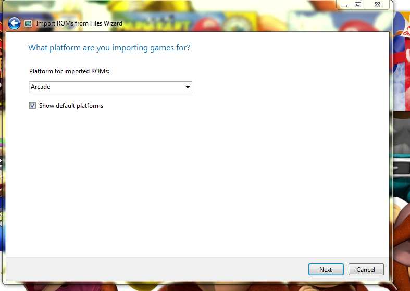
Task: Click the "What platform are you importing" heading
Action: [x=109, y=48]
